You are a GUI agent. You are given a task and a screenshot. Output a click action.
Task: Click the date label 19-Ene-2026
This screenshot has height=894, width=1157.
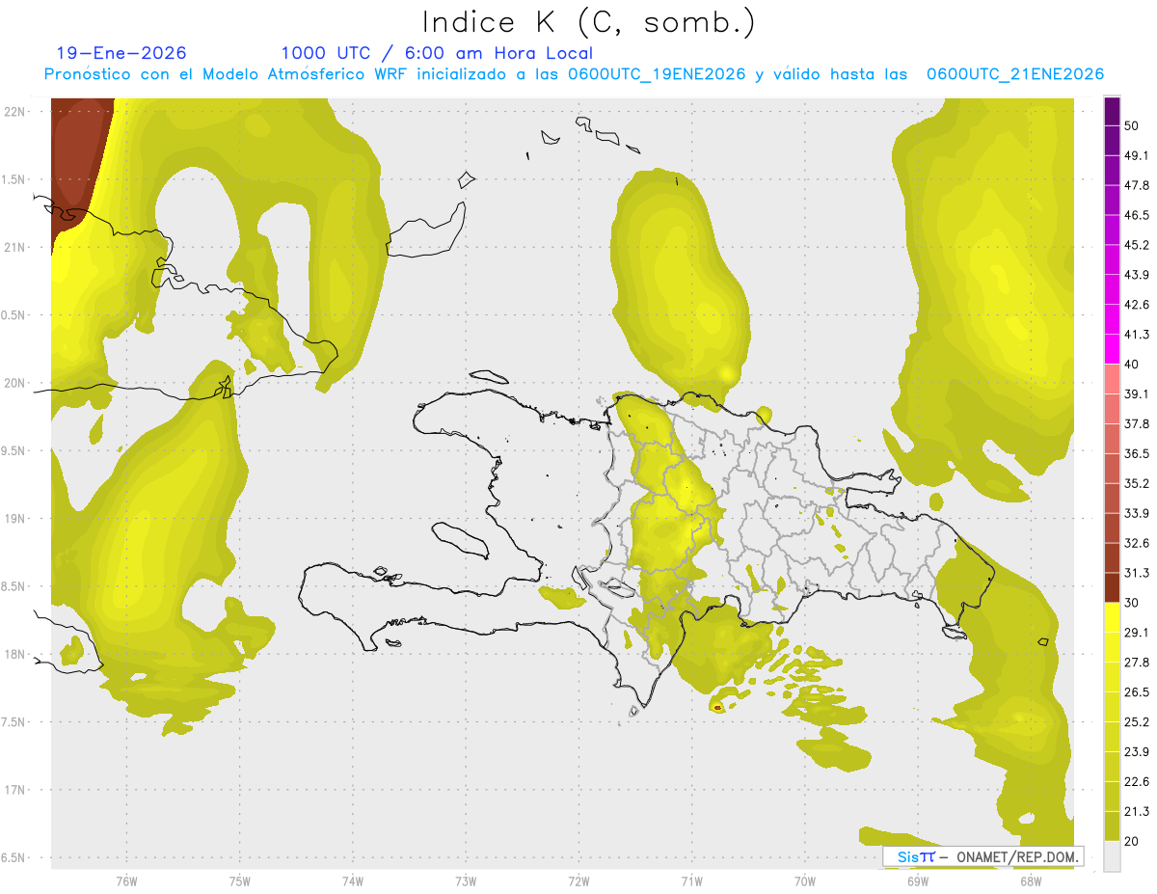121,53
